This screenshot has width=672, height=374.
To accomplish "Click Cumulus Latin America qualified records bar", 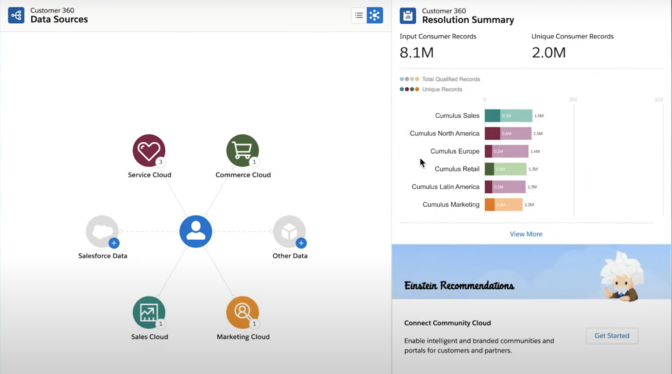I will point(509,187).
